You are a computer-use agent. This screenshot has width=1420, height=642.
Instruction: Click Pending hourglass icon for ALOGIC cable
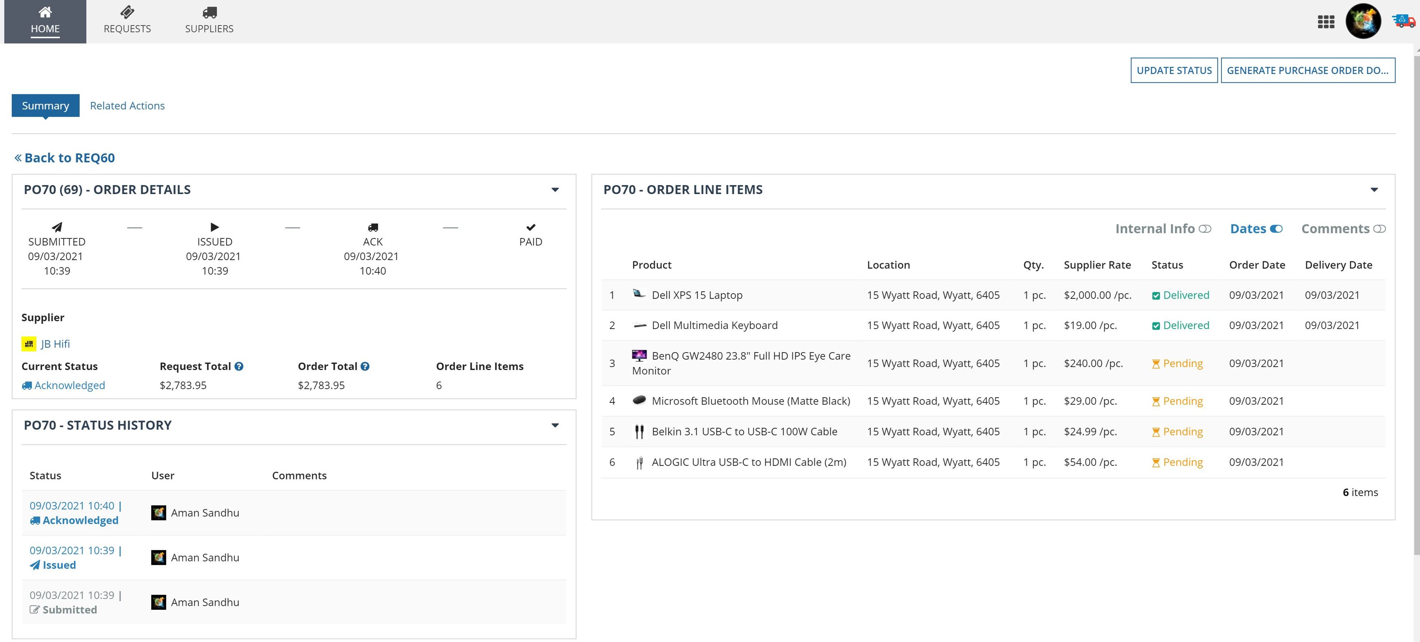[1156, 462]
